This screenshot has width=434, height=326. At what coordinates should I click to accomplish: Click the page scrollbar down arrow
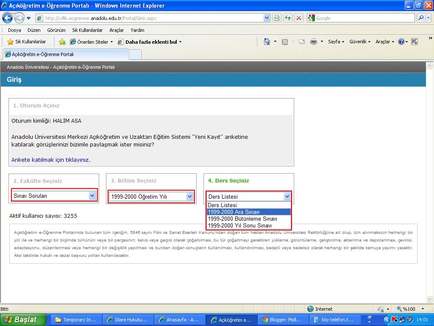(x=430, y=299)
